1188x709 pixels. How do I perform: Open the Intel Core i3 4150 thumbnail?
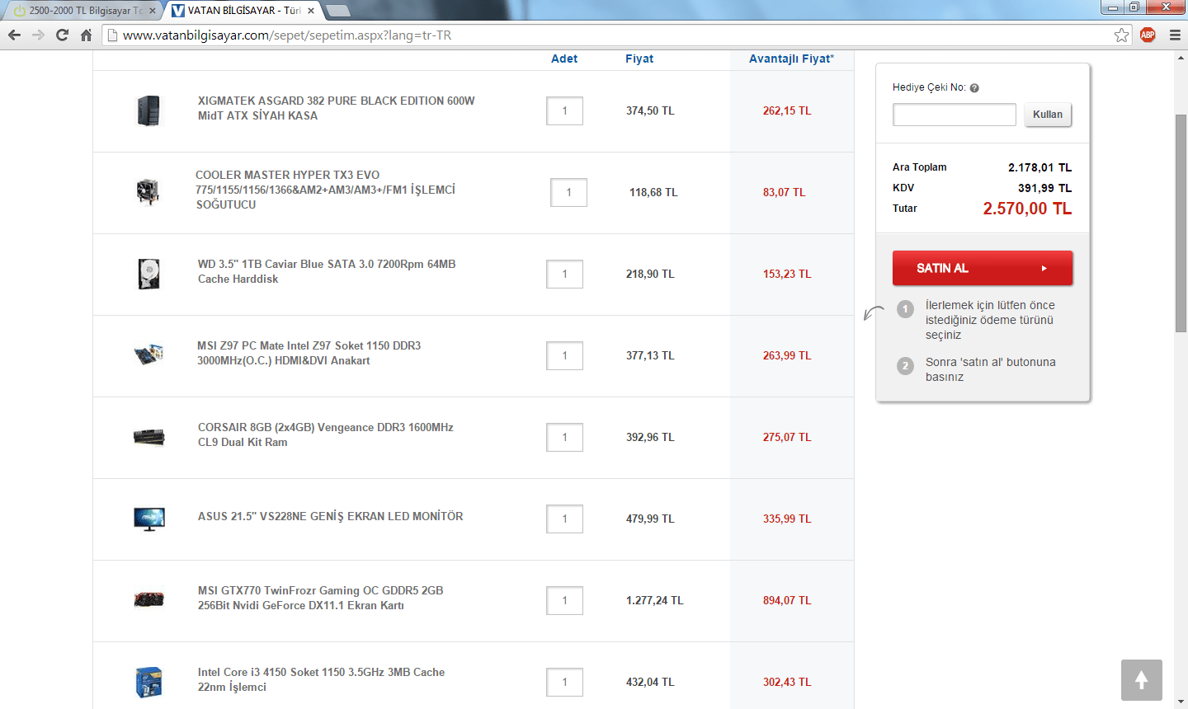tap(149, 682)
